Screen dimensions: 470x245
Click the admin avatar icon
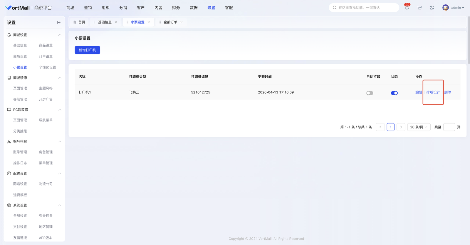click(445, 8)
